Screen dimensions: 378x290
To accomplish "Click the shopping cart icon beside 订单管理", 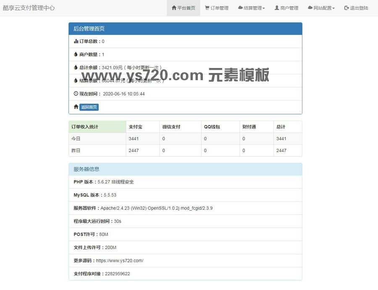I will [207, 8].
